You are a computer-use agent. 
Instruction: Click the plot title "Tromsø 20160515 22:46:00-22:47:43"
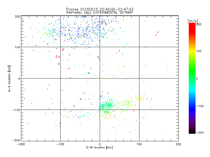[99, 9]
